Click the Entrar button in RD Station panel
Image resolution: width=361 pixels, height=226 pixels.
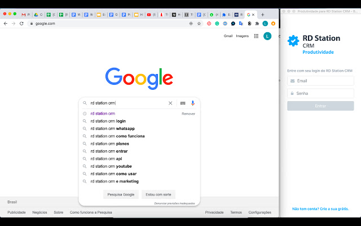tap(320, 106)
